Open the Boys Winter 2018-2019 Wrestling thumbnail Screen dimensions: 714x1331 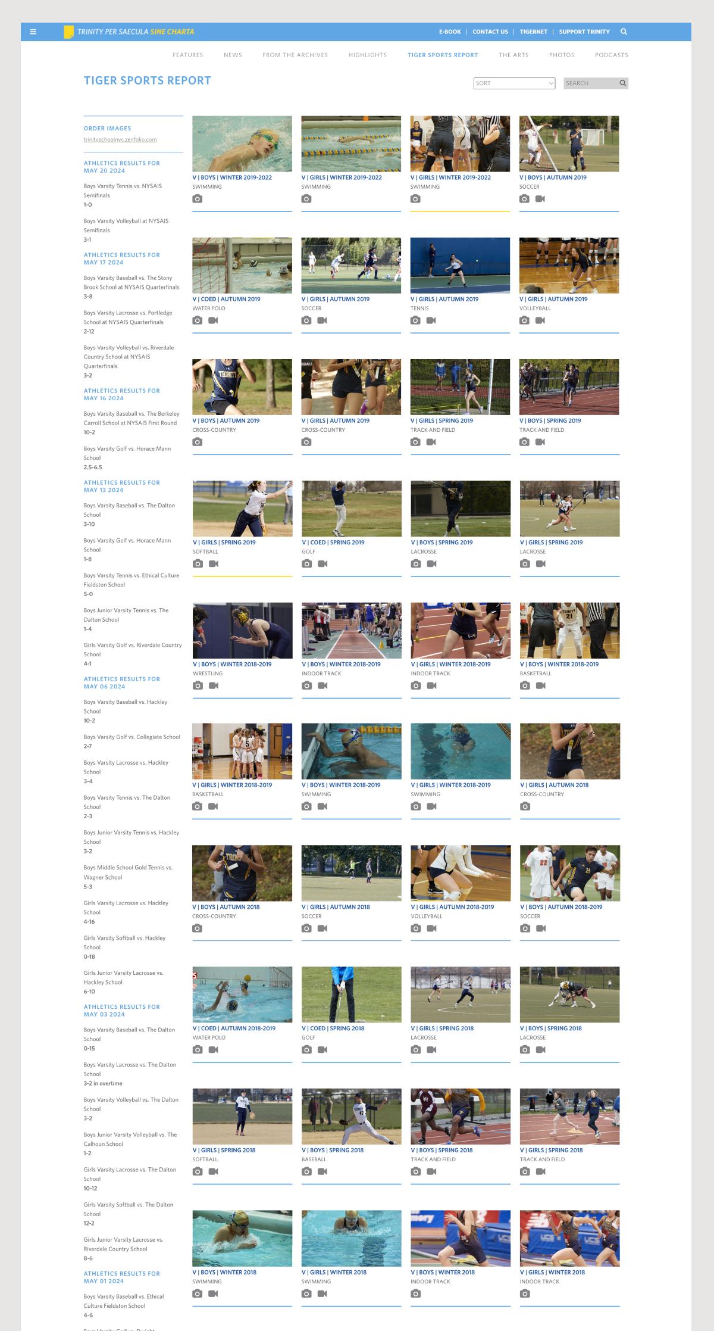click(242, 630)
